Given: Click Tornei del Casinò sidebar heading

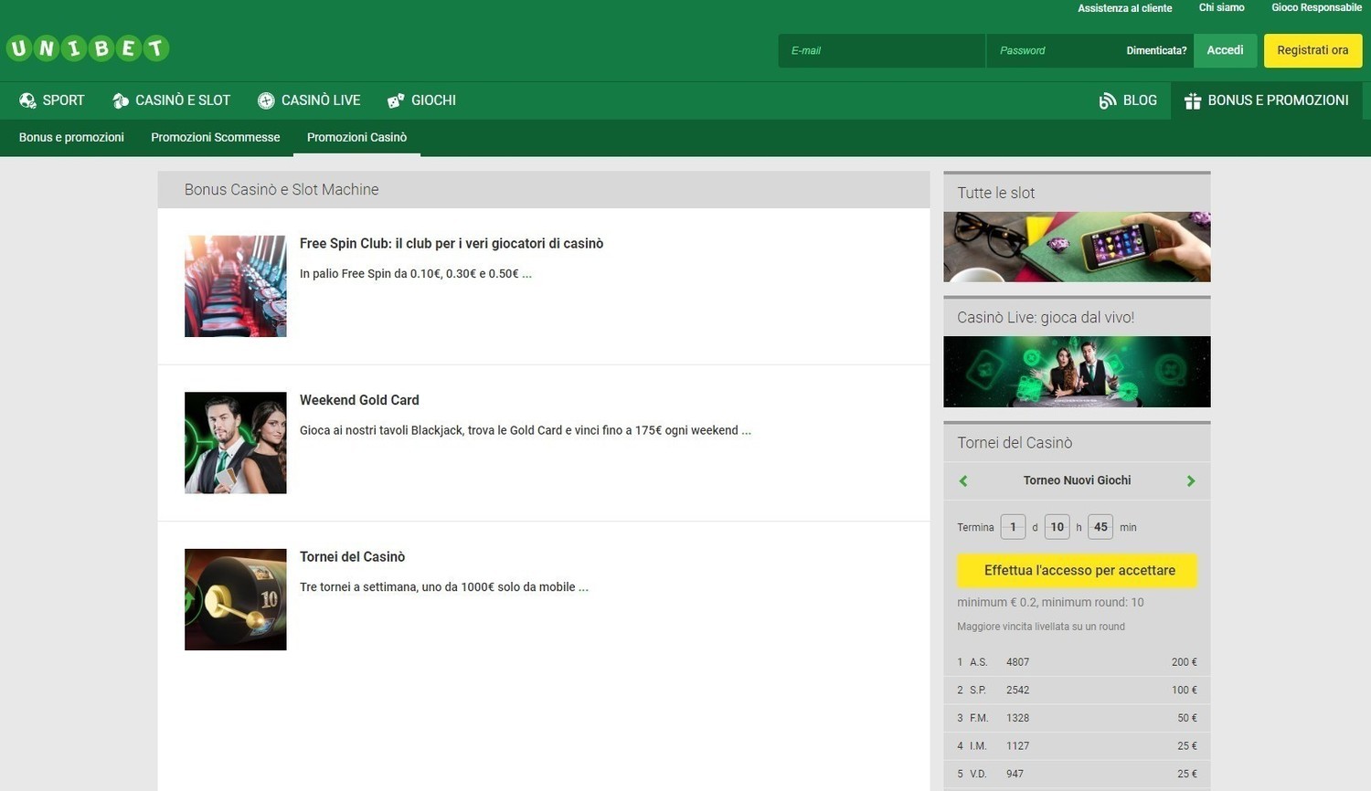Looking at the screenshot, I should coord(1015,443).
